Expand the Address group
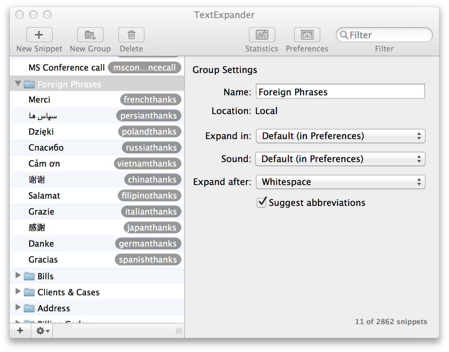 [18, 307]
